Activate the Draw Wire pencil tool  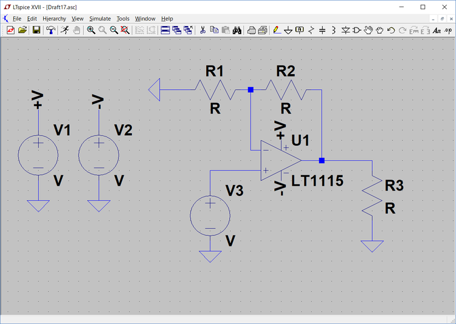click(x=277, y=30)
